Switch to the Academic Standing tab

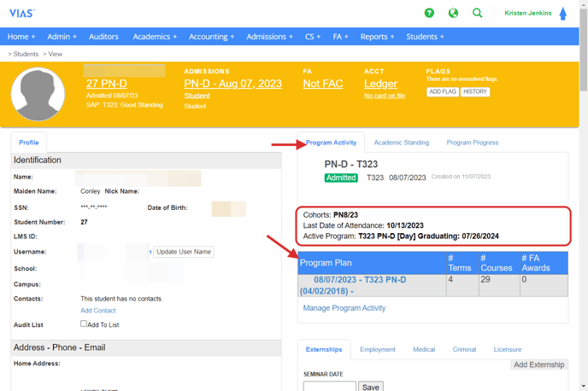(x=401, y=143)
